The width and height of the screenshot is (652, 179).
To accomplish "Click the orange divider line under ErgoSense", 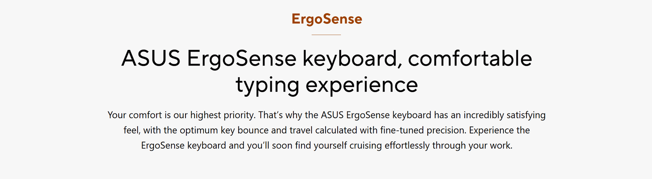I will 326,35.
